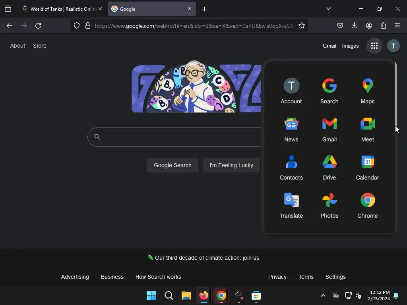Viewport: 407px width, 305px height.
Task: Open Windows taskbar search
Action: click(x=169, y=295)
